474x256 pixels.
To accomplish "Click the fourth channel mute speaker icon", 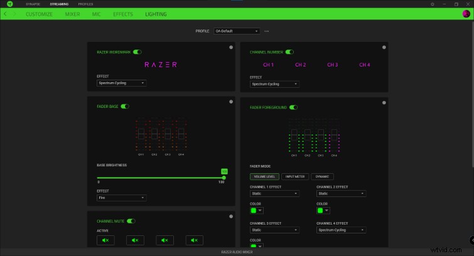I will coord(195,240).
